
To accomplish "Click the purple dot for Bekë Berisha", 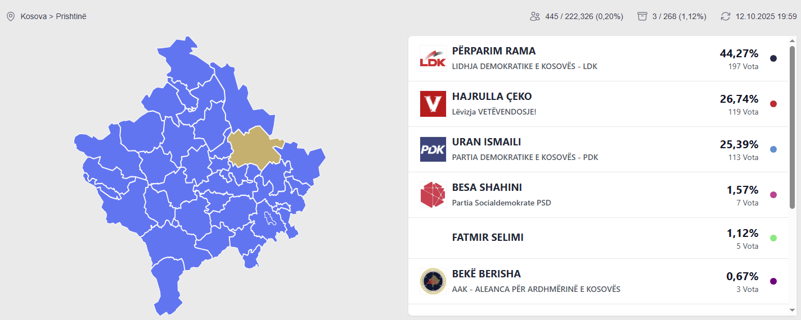I will point(773,281).
